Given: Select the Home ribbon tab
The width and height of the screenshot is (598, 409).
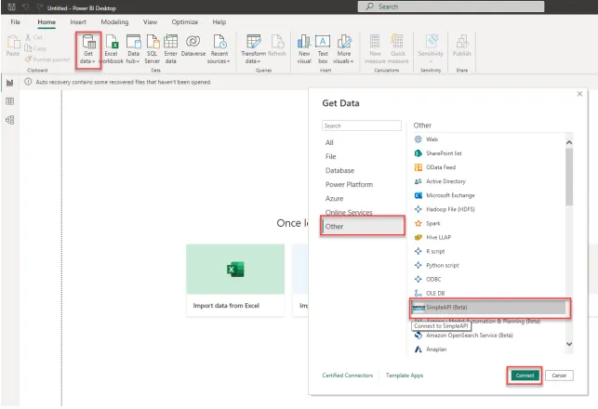Looking at the screenshot, I should 47,22.
